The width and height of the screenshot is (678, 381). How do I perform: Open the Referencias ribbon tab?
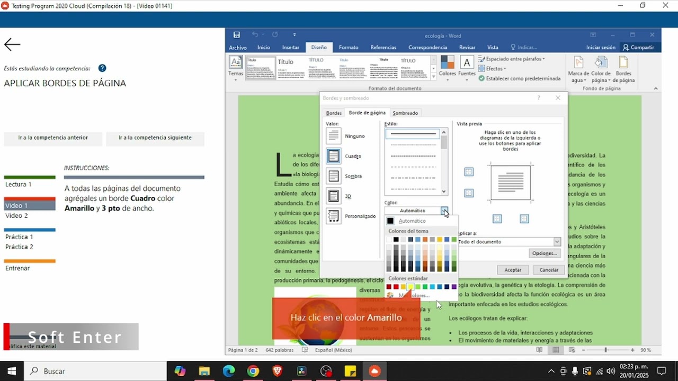click(383, 47)
